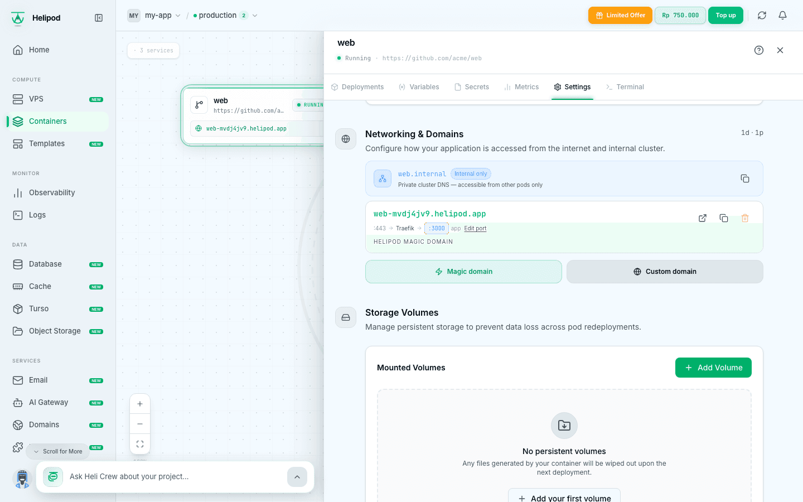Click the Top up button
803x502 pixels.
(725, 16)
